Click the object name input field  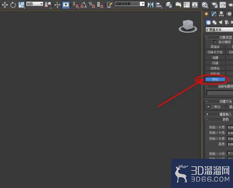coord(220,93)
